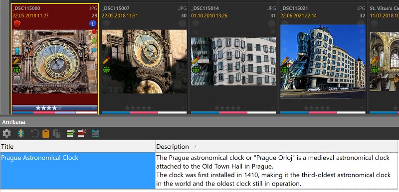This screenshot has height=192, width=399.
Task: Click the pencil edit icon on _DSC115007
Action: pos(106,60)
